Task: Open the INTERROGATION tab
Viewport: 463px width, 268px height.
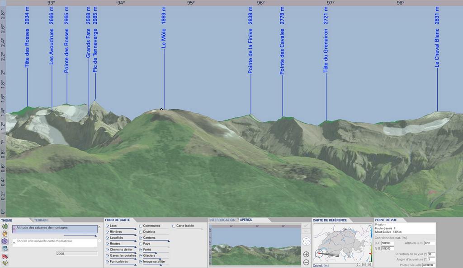Action: coord(222,220)
